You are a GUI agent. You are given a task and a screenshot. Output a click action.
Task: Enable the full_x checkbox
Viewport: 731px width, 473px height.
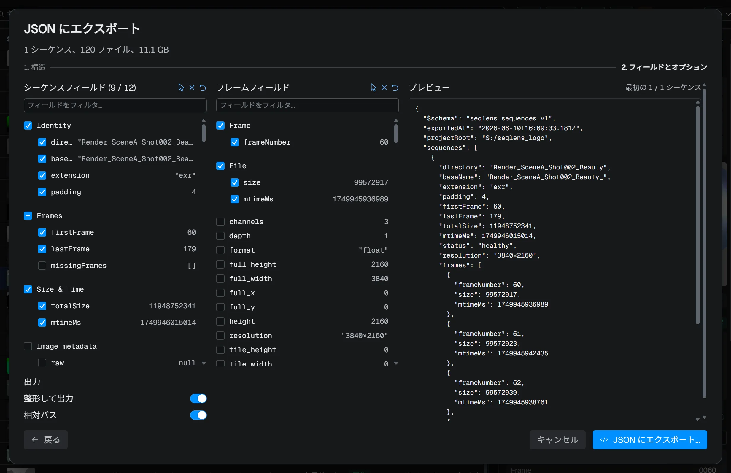click(220, 293)
